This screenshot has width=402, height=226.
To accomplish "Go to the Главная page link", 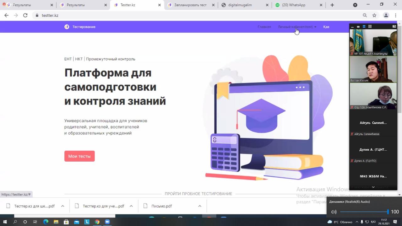I will click(x=264, y=27).
